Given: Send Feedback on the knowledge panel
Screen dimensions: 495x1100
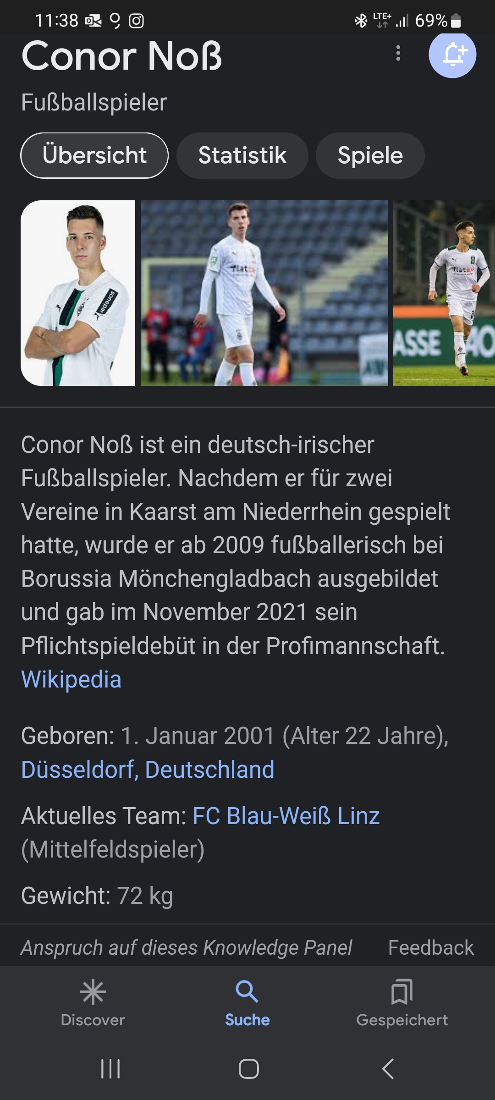Looking at the screenshot, I should 431,948.
